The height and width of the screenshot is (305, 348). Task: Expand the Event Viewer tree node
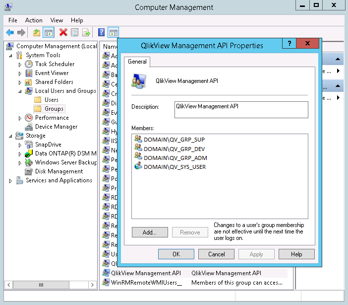click(x=20, y=74)
